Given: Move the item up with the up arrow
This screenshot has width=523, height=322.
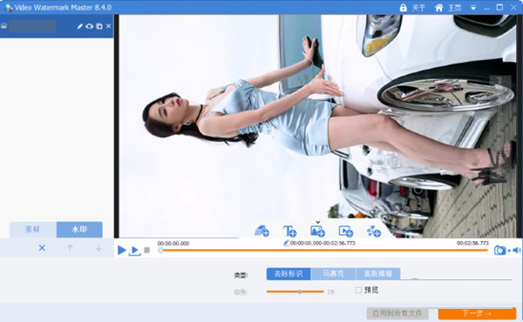Looking at the screenshot, I should coord(70,248).
